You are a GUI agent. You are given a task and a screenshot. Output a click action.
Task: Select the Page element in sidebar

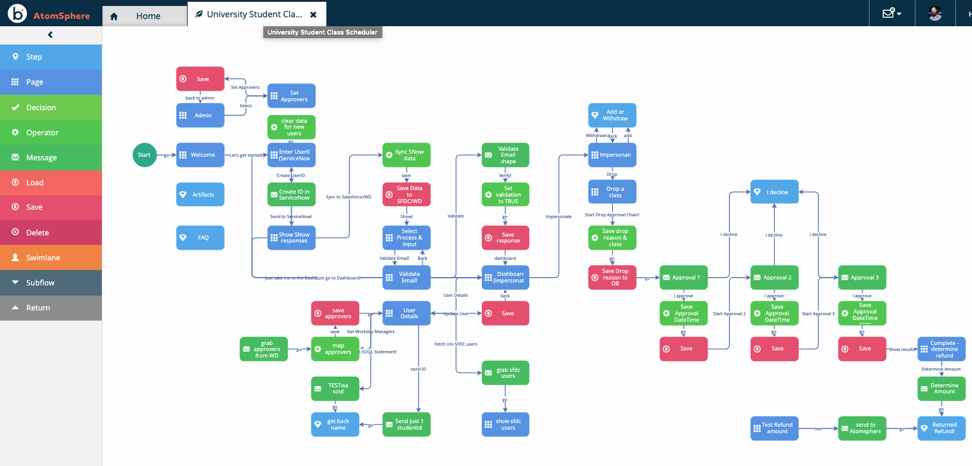pyautogui.click(x=51, y=82)
